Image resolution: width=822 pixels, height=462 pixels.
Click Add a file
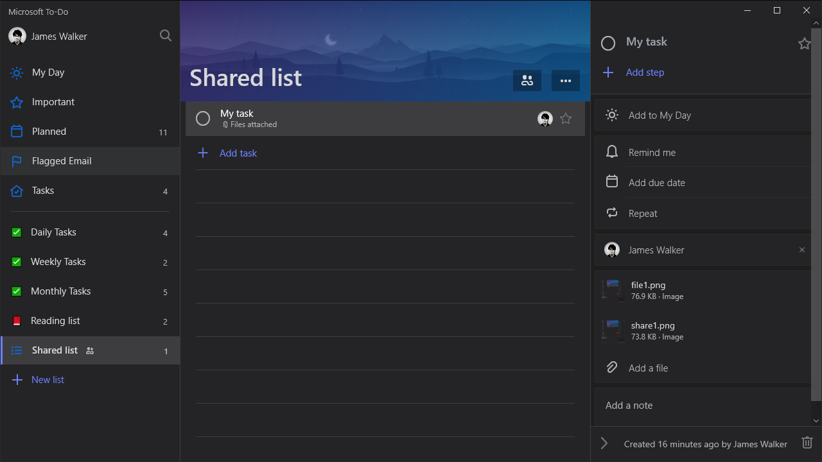703,368
